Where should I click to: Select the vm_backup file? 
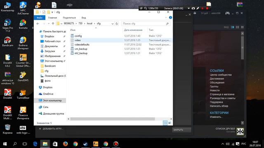point(81,49)
